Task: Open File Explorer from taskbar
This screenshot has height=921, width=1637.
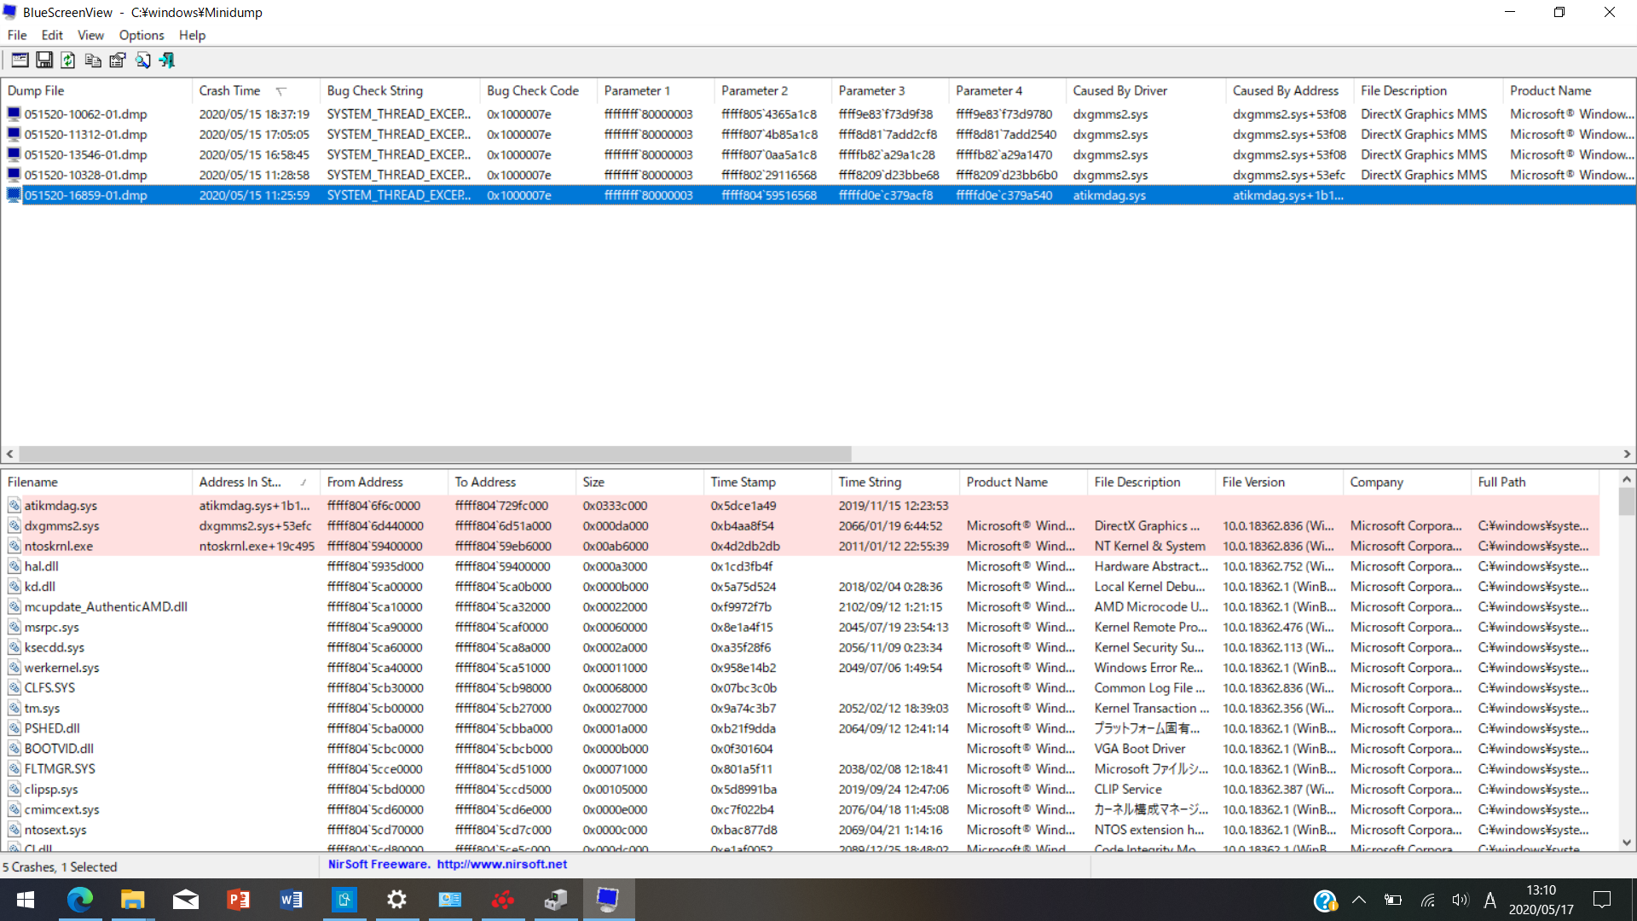Action: 132,900
